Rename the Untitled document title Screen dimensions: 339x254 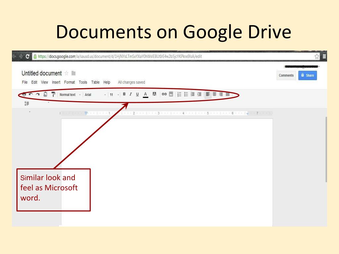41,73
